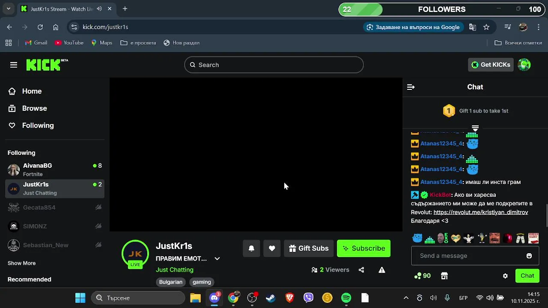Image resolution: width=548 pixels, height=308 pixels.
Task: Reload the page in Chrome
Action: (40, 27)
